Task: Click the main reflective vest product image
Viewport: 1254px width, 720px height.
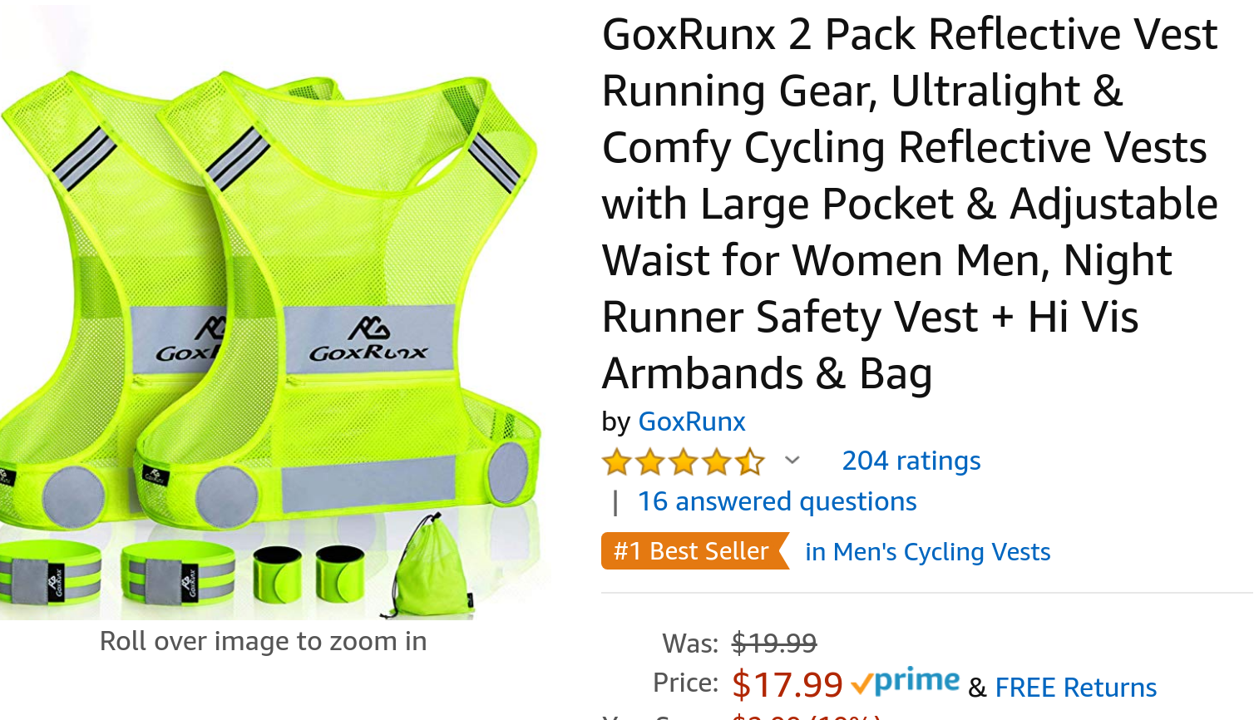Action: [x=274, y=313]
